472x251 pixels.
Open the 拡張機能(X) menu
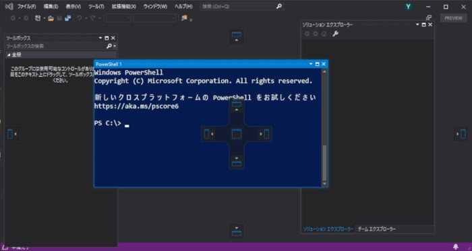tap(123, 7)
